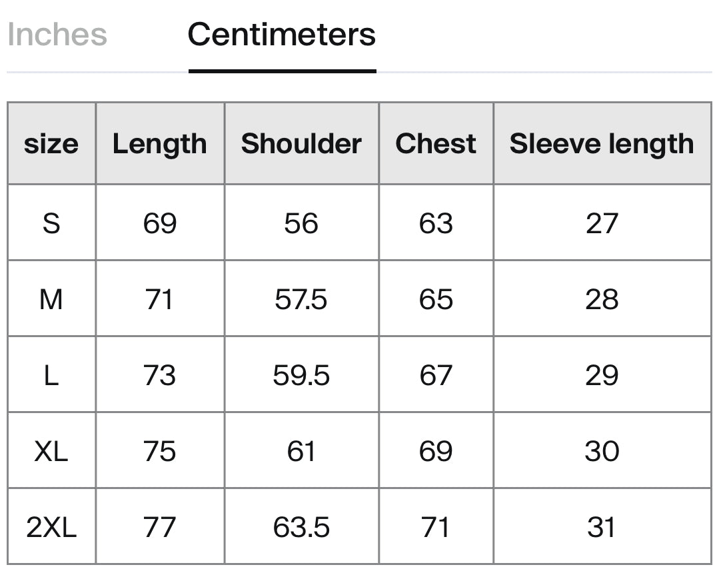
Task: Click the length value 75 for XL
Action: tap(159, 451)
